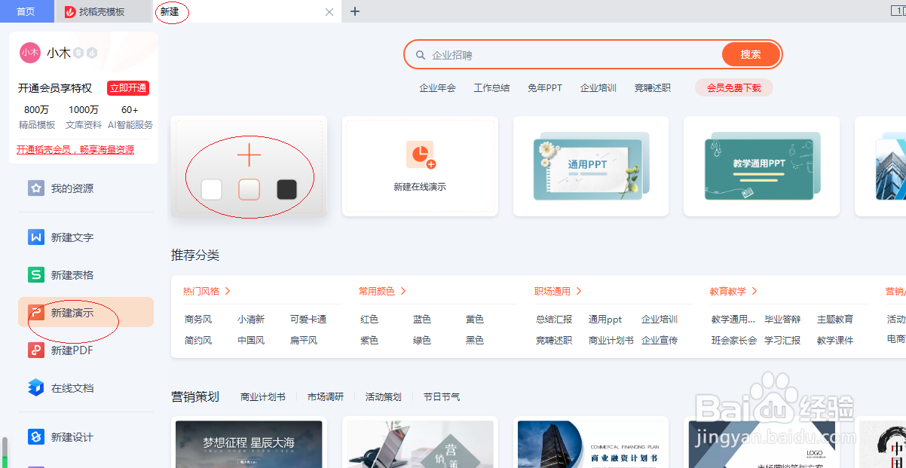Switch to 首页 tab

pyautogui.click(x=26, y=11)
